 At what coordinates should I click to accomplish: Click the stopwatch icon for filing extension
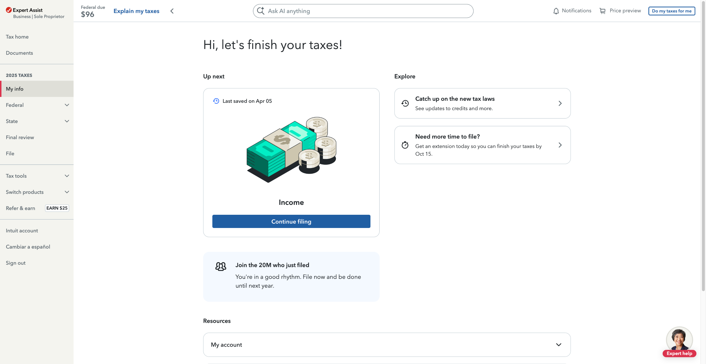[x=405, y=145]
